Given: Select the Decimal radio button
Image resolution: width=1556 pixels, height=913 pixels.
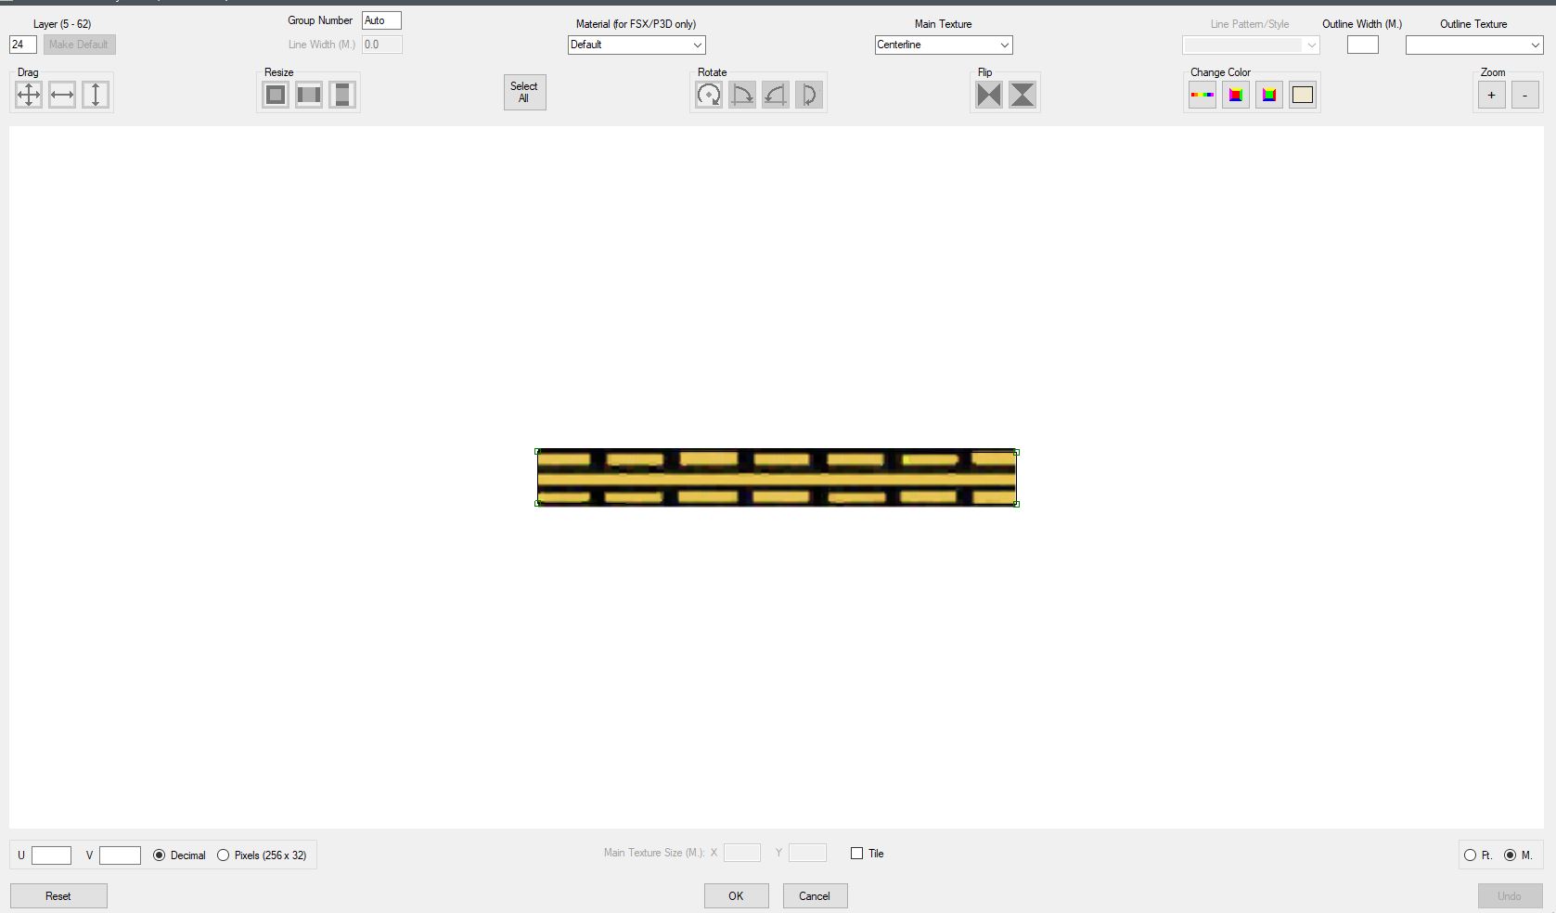Looking at the screenshot, I should coord(159,855).
